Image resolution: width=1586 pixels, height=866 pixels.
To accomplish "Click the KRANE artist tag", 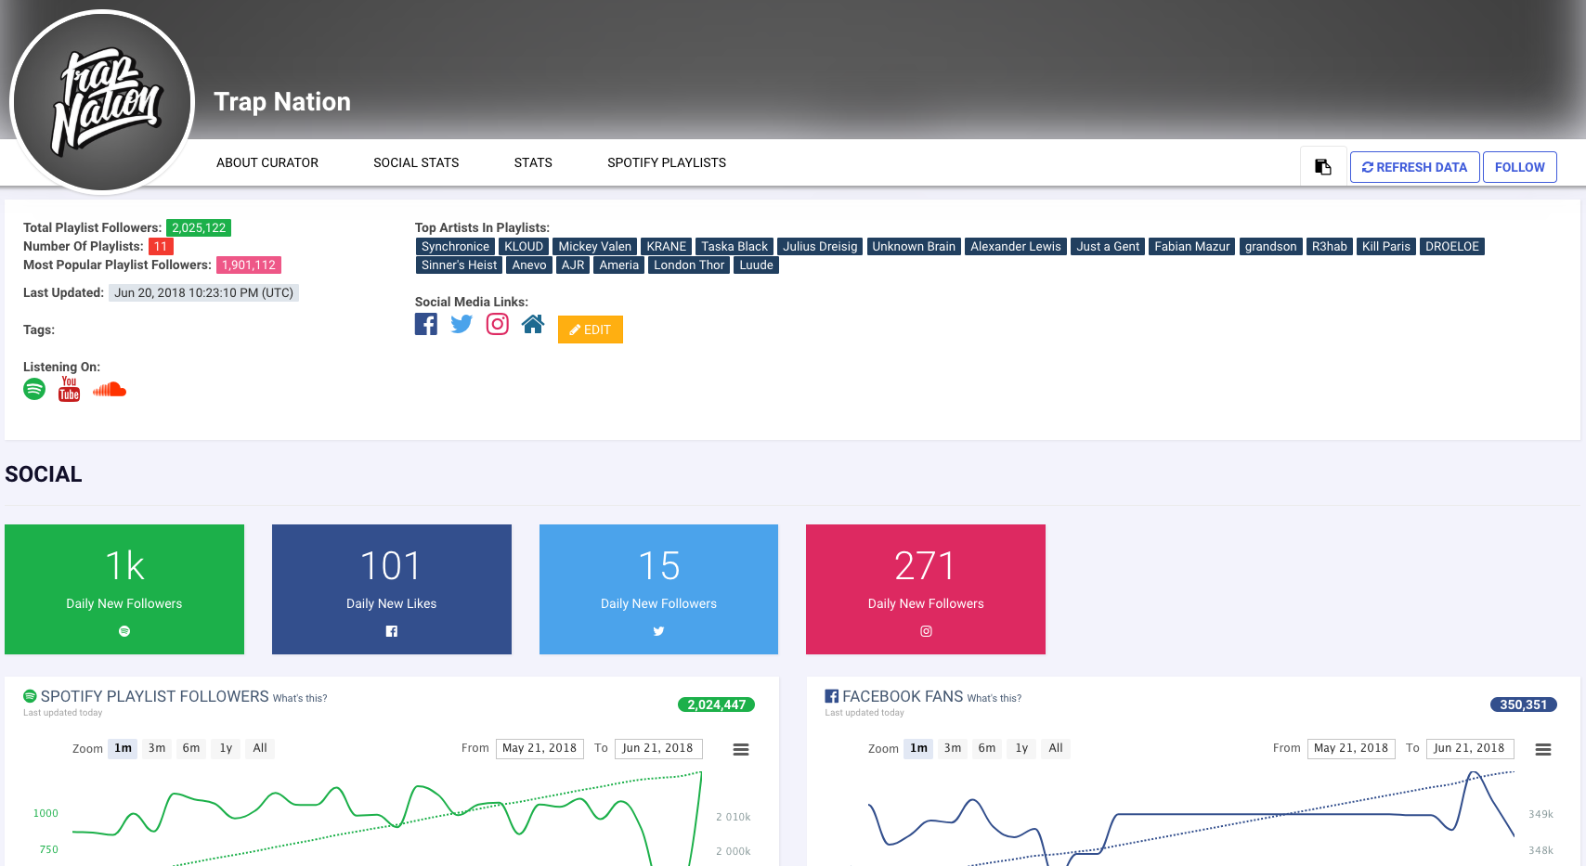I will [x=667, y=246].
